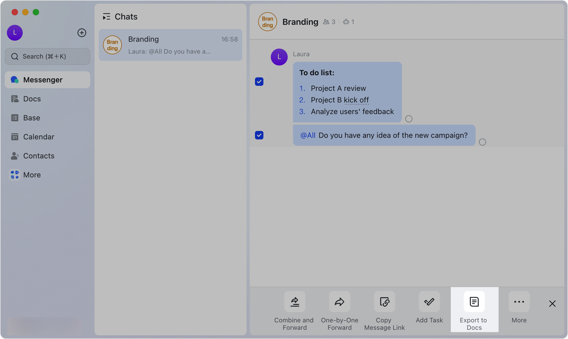Export selected messages to Docs

[x=474, y=309]
